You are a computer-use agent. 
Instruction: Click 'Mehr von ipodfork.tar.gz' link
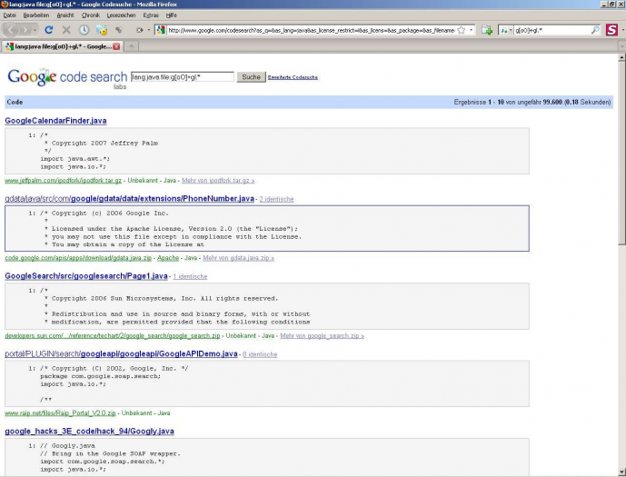(x=218, y=181)
